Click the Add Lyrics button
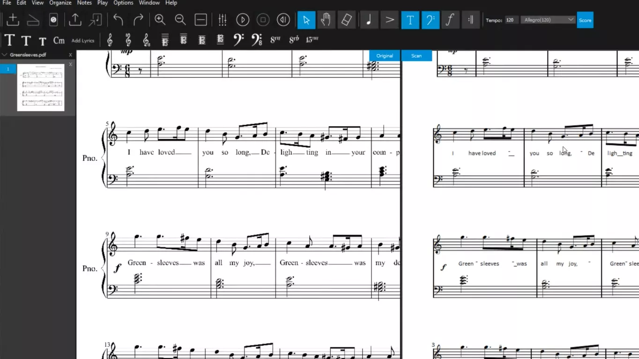 (x=82, y=40)
